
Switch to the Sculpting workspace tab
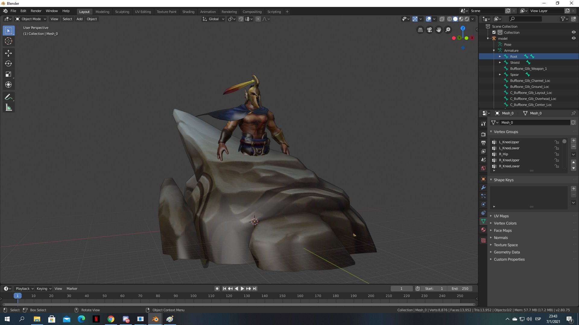point(122,12)
